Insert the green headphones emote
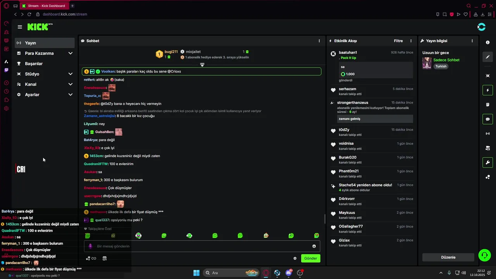Screen dimensions: 496x279 click(x=189, y=236)
